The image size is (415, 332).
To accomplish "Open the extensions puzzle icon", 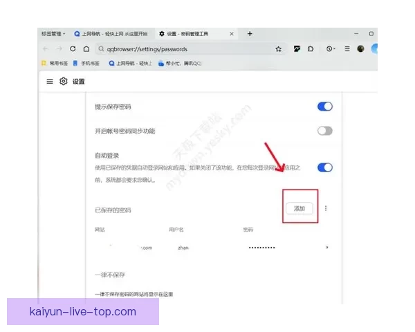I will [x=311, y=48].
